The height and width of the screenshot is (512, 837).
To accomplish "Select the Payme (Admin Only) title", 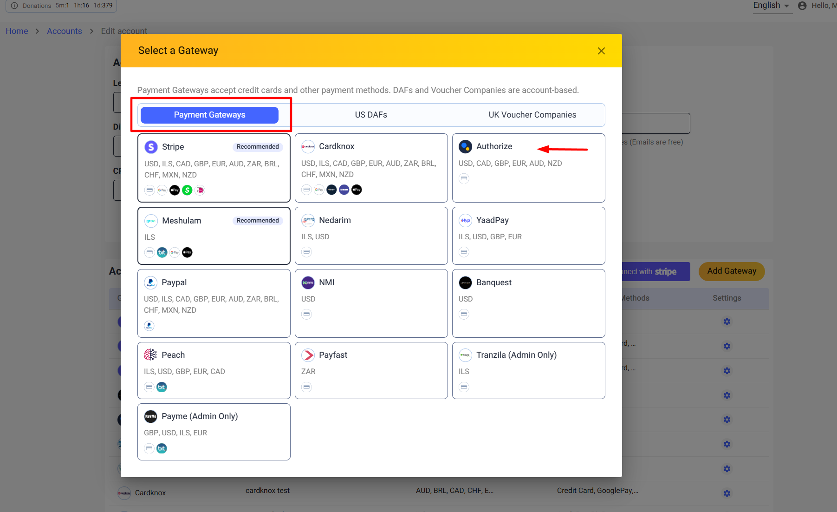I will point(200,416).
